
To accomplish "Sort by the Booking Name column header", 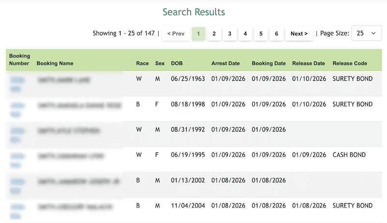I will 55,63.
